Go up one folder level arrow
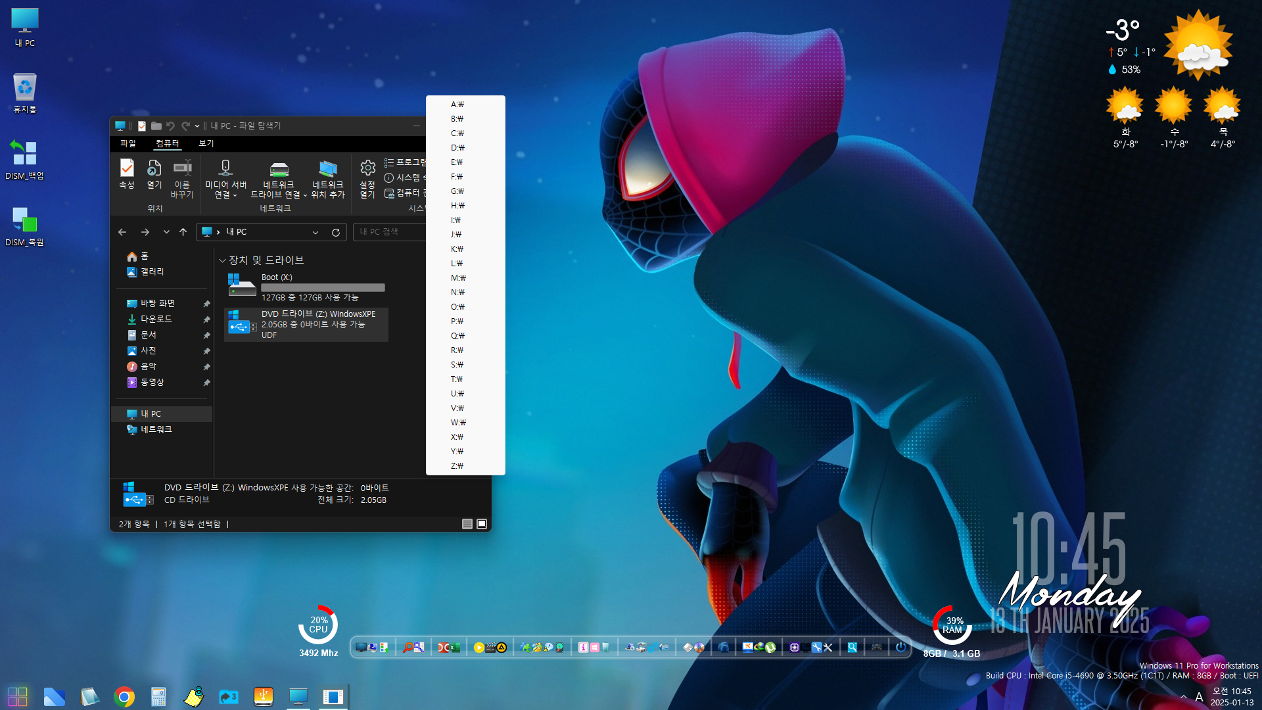 (x=183, y=232)
